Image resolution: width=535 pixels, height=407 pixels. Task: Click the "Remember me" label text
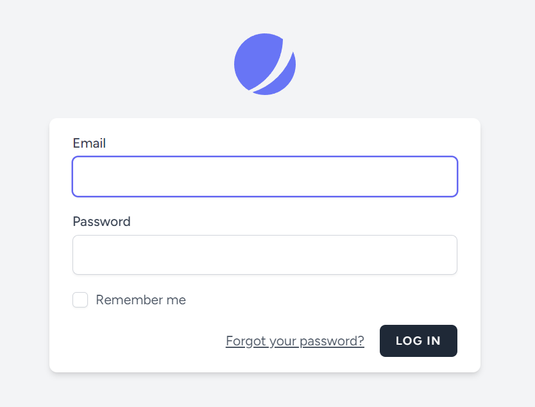click(x=140, y=300)
